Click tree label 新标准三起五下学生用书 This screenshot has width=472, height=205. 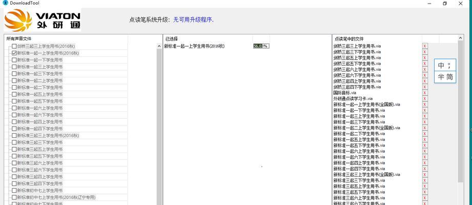40,156
